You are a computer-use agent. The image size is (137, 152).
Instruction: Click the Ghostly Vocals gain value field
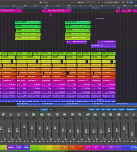coord(17,118)
